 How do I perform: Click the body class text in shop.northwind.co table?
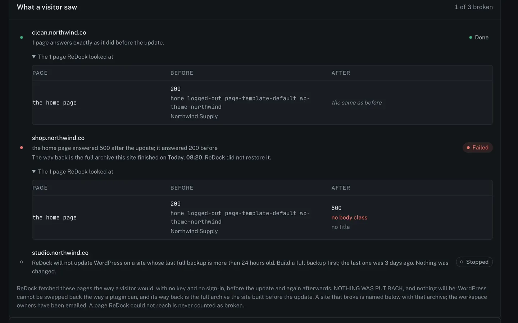pos(240,218)
